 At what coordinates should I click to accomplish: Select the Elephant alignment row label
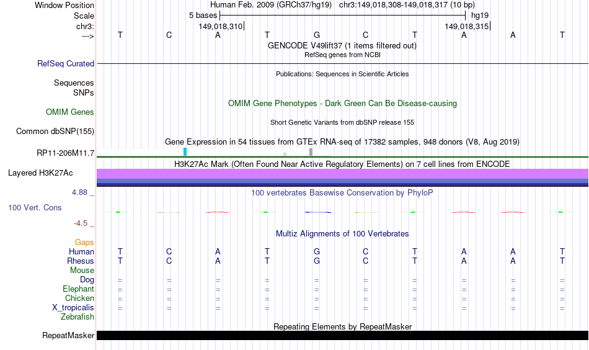click(78, 289)
